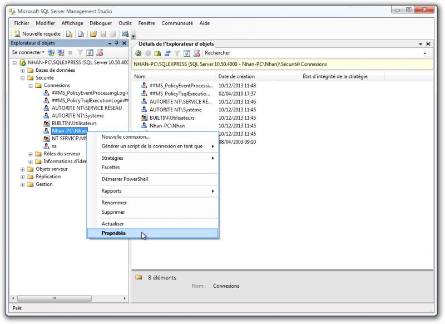The image size is (445, 324).
Task: Open the Déboguer menu
Action: 101,23
